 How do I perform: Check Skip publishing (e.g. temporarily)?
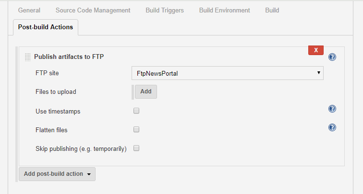pos(136,148)
